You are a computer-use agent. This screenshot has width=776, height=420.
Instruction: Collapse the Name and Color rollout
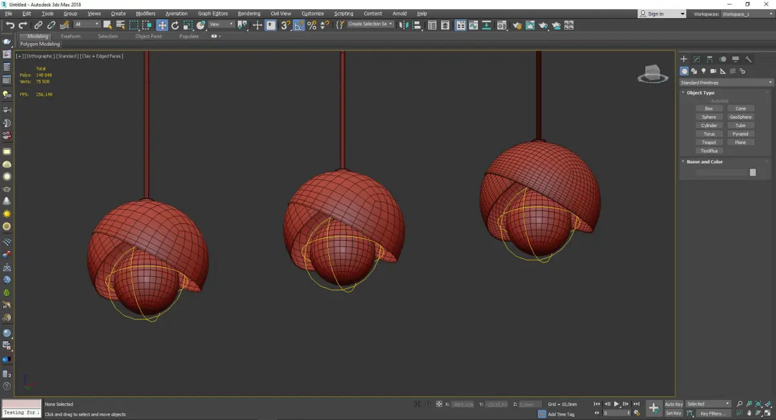[705, 162]
